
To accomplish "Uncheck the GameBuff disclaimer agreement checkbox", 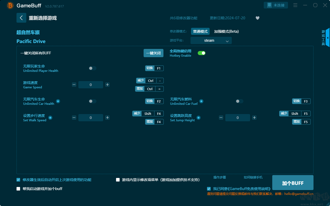I will [209, 189].
